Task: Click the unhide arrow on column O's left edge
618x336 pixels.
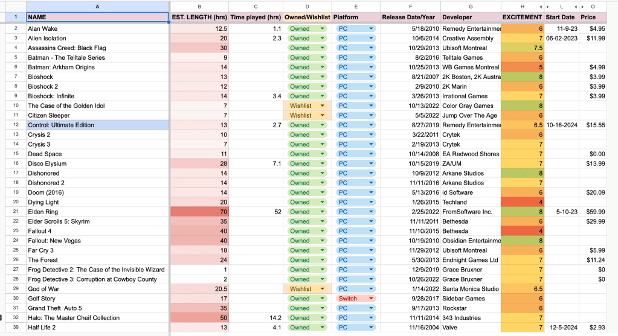Action: point(583,6)
